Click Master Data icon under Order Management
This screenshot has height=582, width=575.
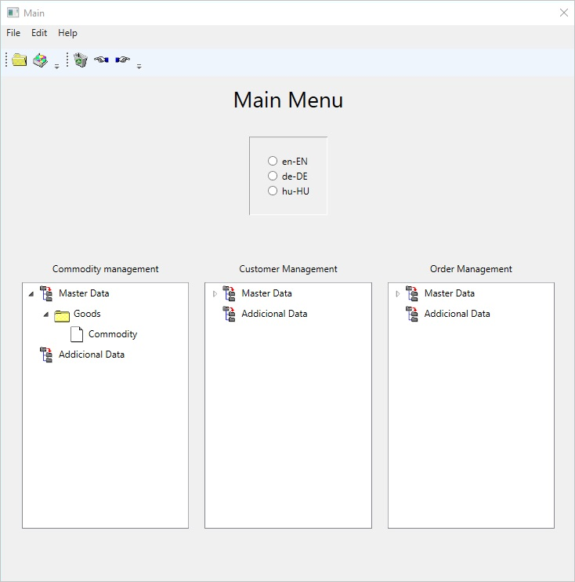click(x=412, y=293)
